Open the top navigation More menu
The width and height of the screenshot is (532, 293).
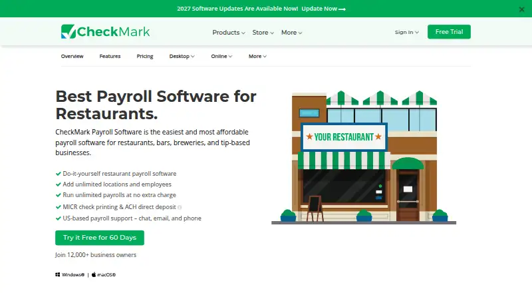pyautogui.click(x=291, y=32)
